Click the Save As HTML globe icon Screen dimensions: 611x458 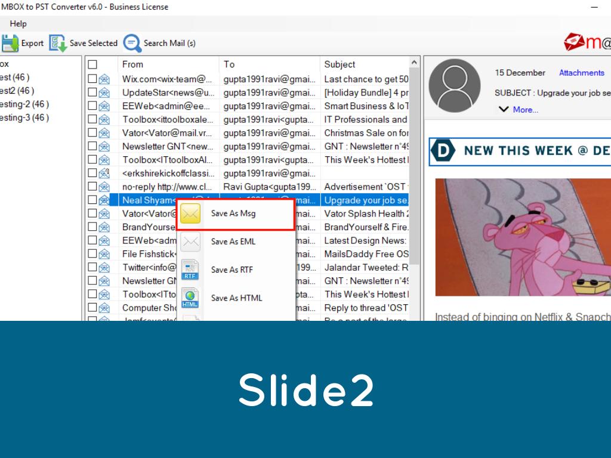pyautogui.click(x=190, y=298)
